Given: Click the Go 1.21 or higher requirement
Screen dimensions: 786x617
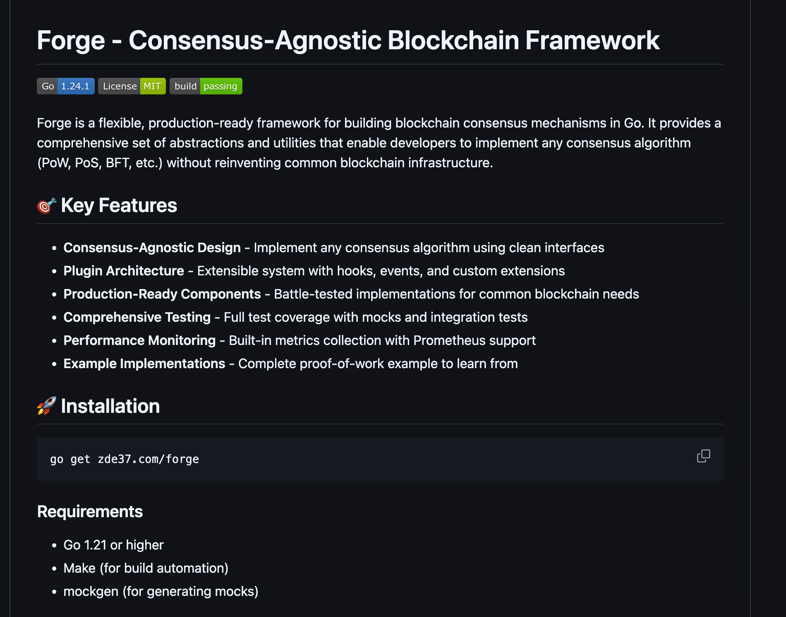Looking at the screenshot, I should pos(113,545).
